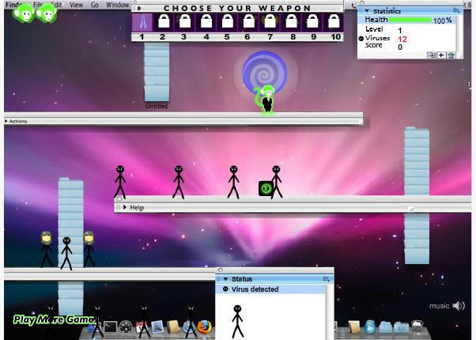This screenshot has width=476, height=340.
Task: Click the green power-up block on Help platform
Action: pyautogui.click(x=266, y=188)
